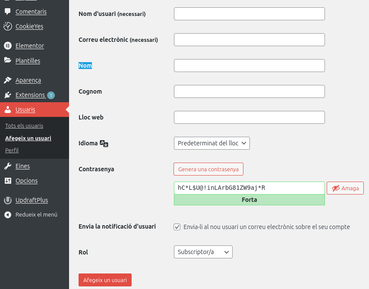This screenshot has height=289, width=369.
Task: Click the Genera una contrasenya button
Action: [x=208, y=170]
